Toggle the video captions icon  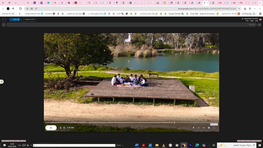(199, 128)
